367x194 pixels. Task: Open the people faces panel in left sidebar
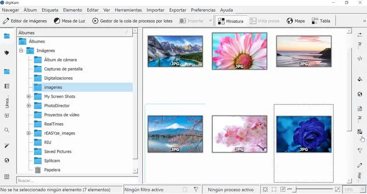pyautogui.click(x=7, y=177)
